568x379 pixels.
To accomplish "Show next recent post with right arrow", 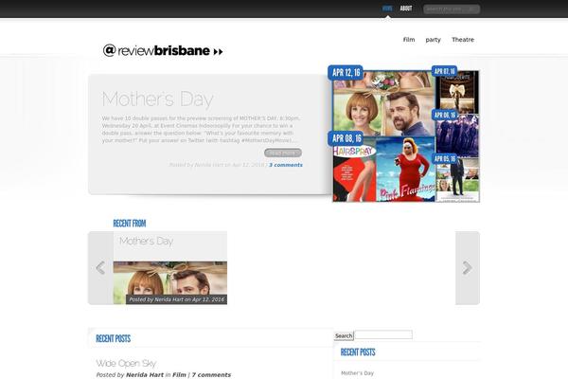I will [x=468, y=267].
